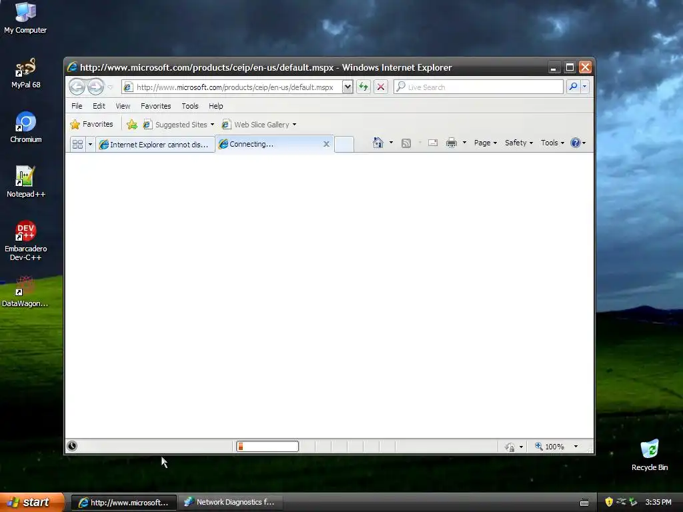
Task: Open the search provider dropdown arrow
Action: 584,87
